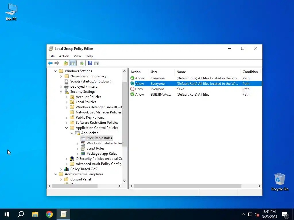Collapse the Security Settings node
Viewport: 294px width, 220px height.
tap(61, 92)
